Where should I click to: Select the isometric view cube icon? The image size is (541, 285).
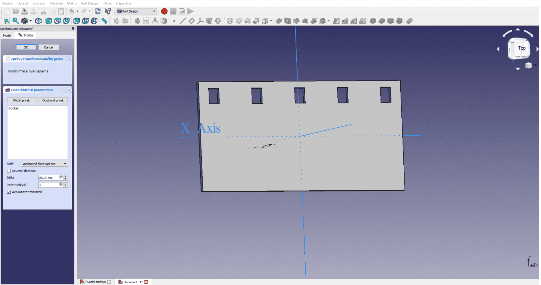(x=38, y=21)
